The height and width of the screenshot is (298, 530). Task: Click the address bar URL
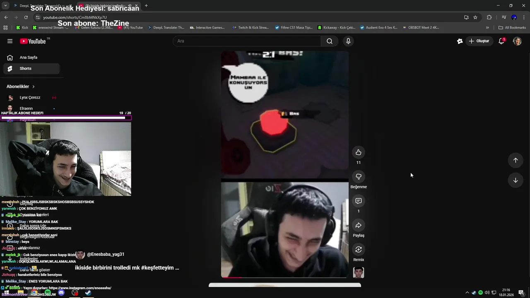[75, 17]
